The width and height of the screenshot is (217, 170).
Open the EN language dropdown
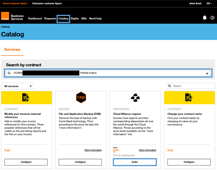(209, 4)
